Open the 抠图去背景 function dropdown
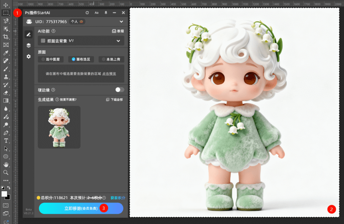This screenshot has width=344, height=224. [x=81, y=41]
